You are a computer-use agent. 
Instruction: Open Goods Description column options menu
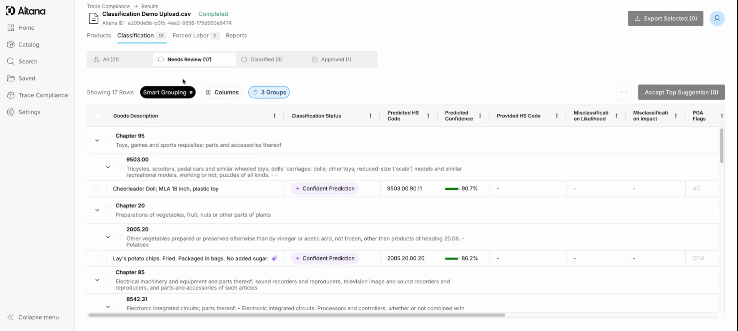[274, 116]
